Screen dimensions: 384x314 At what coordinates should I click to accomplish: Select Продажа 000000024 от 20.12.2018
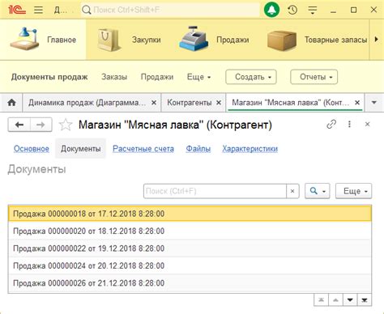(x=190, y=265)
